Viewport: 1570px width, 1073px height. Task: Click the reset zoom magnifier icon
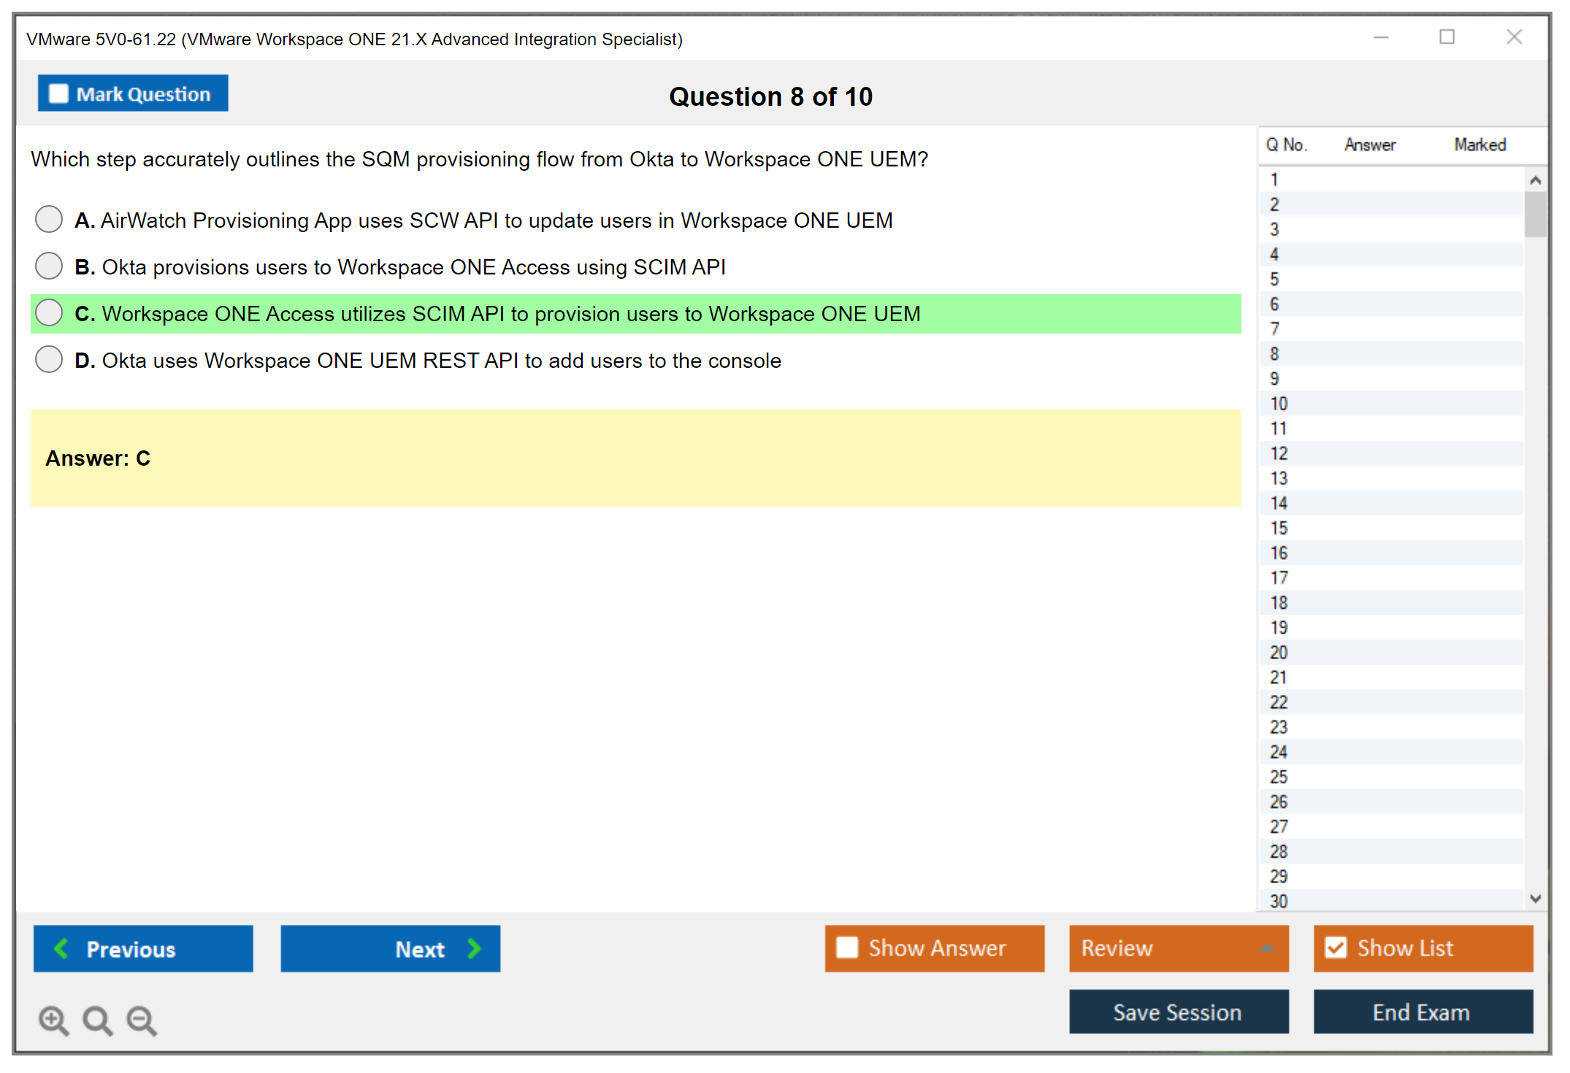pyautogui.click(x=97, y=1020)
